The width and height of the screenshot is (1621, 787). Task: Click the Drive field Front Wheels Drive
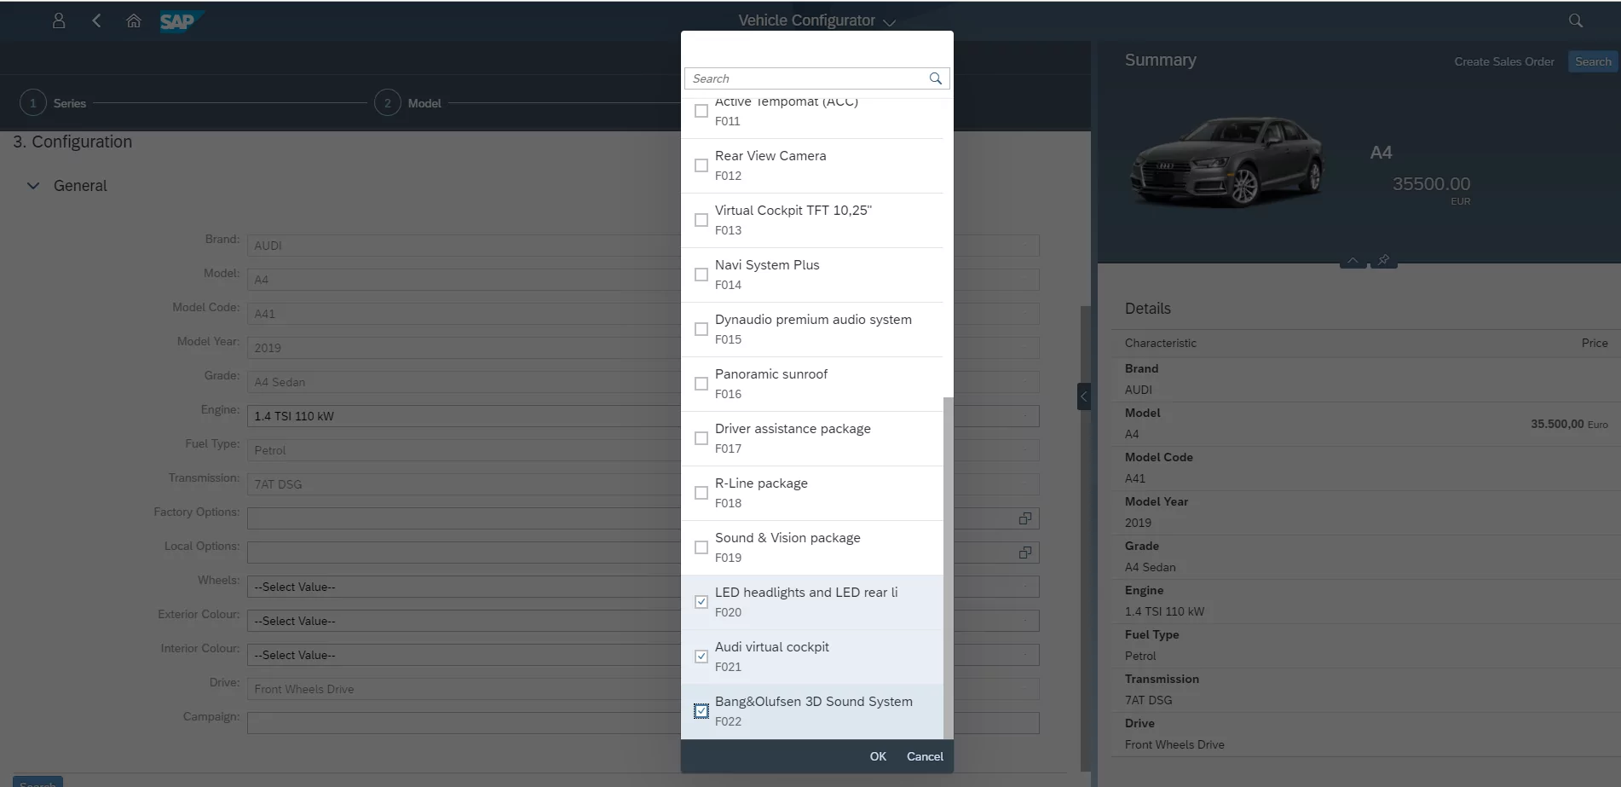[x=643, y=689]
